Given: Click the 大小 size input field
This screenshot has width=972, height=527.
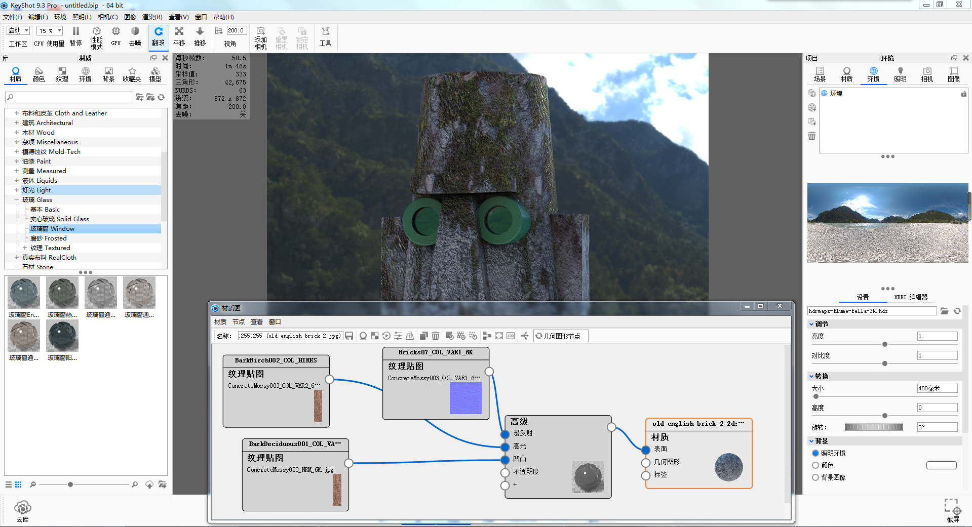Looking at the screenshot, I should (937, 388).
